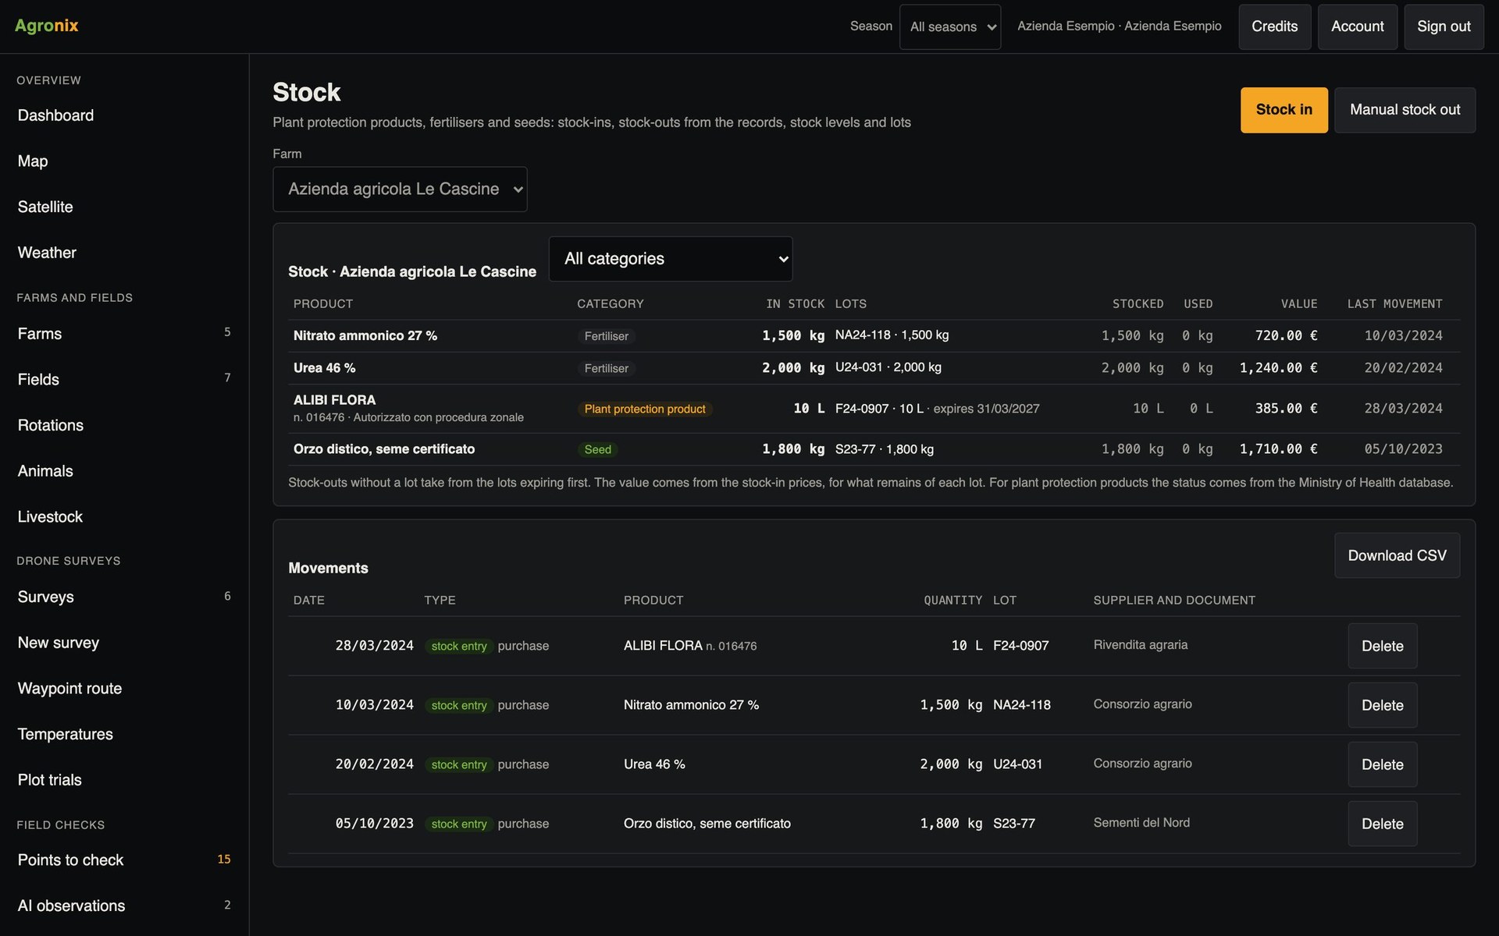This screenshot has width=1499, height=936.
Task: Select Urea 46 % product in stock table
Action: (x=324, y=368)
